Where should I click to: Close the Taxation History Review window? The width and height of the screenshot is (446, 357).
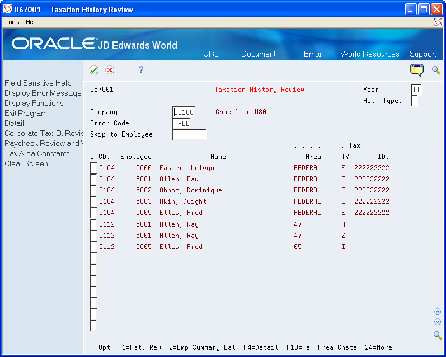click(x=436, y=10)
